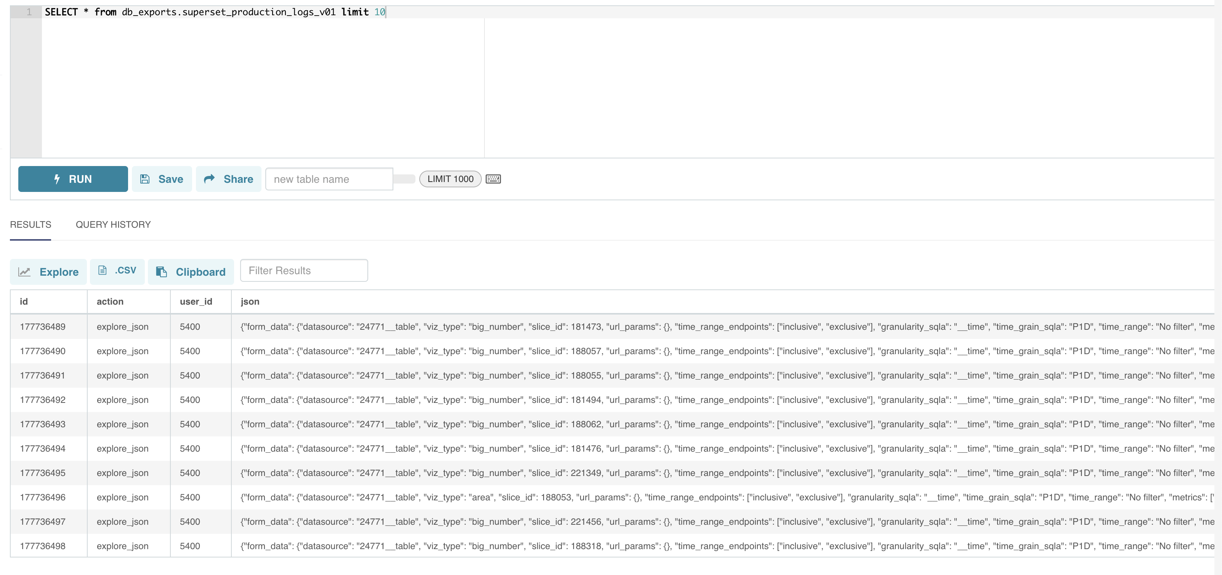Click inside the SQL editor query line
Viewport: 1222px width, 575px height.
click(x=215, y=12)
